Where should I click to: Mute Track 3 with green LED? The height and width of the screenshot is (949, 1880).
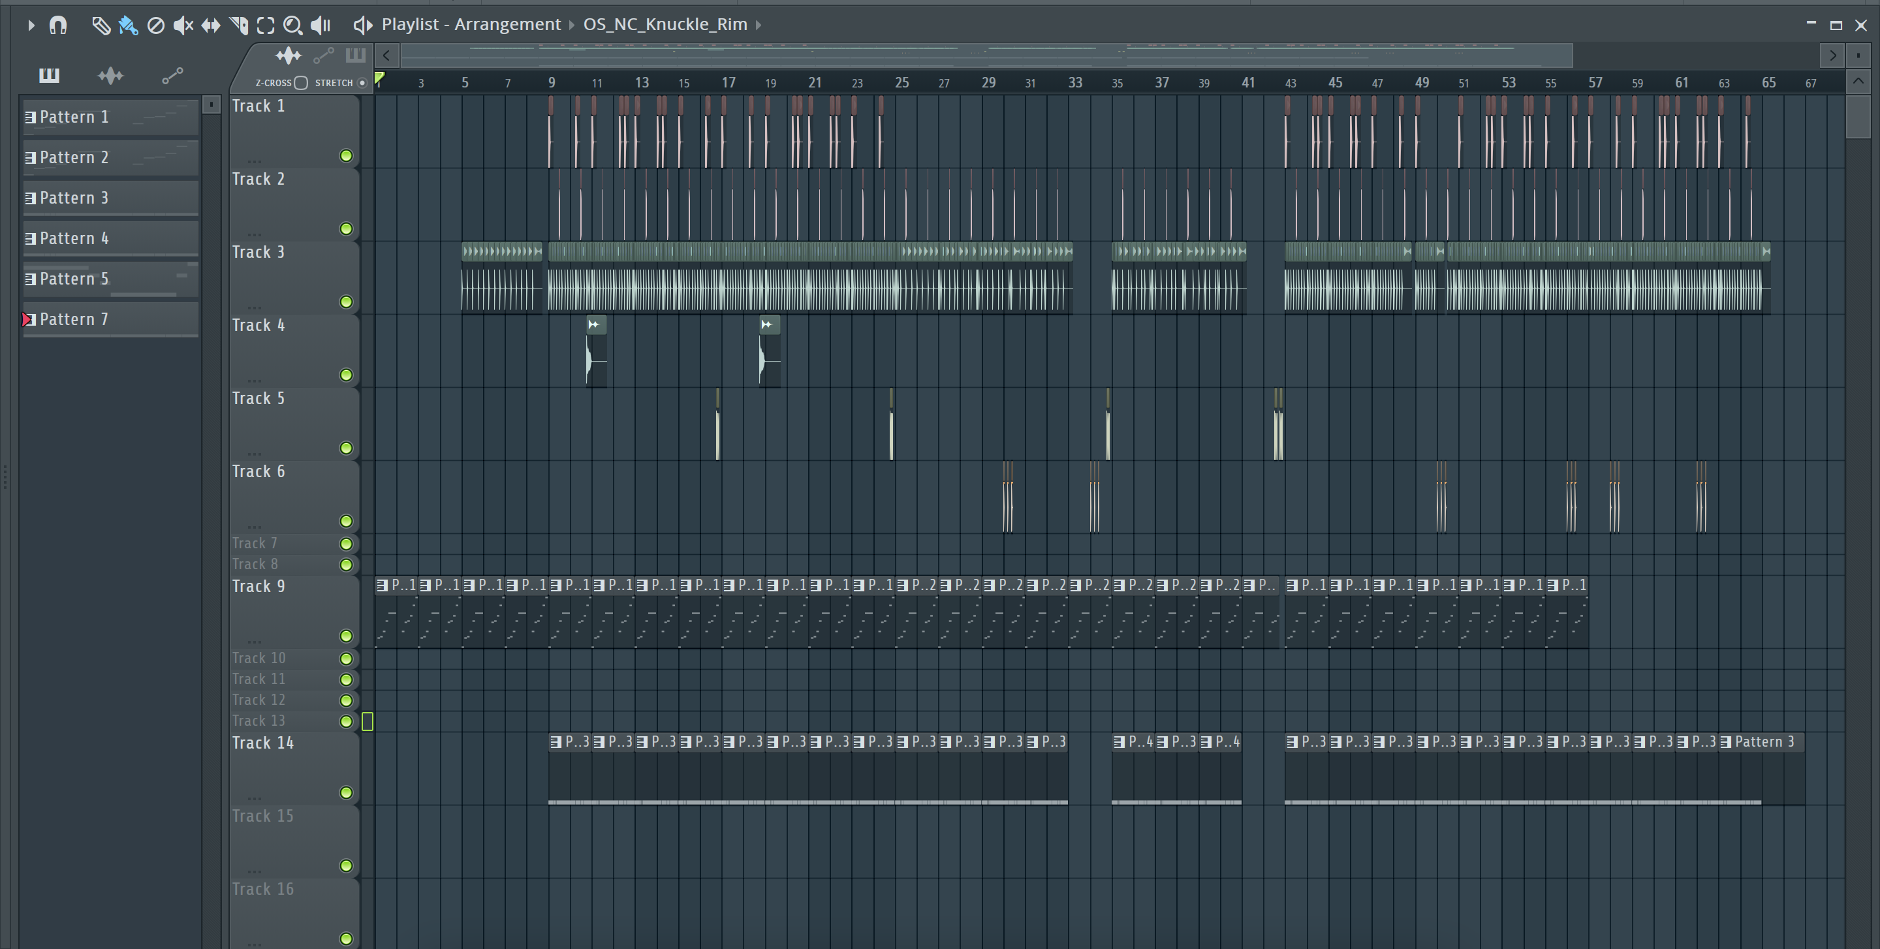346,302
